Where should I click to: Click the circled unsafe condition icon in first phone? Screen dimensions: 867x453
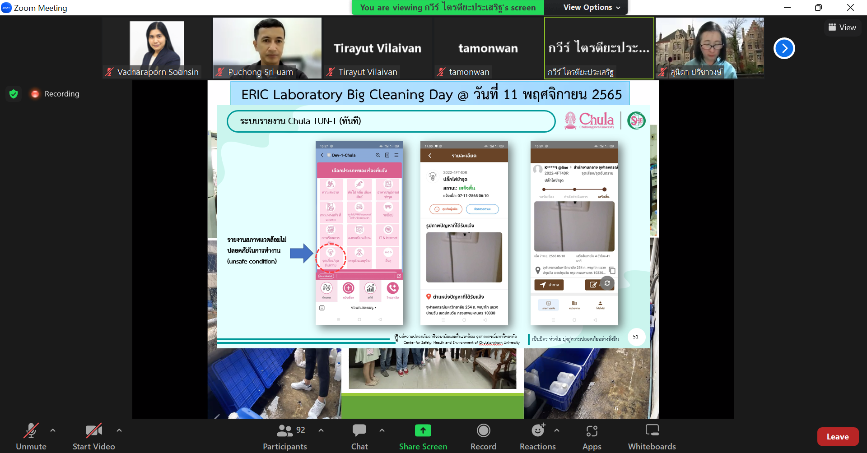[331, 257]
